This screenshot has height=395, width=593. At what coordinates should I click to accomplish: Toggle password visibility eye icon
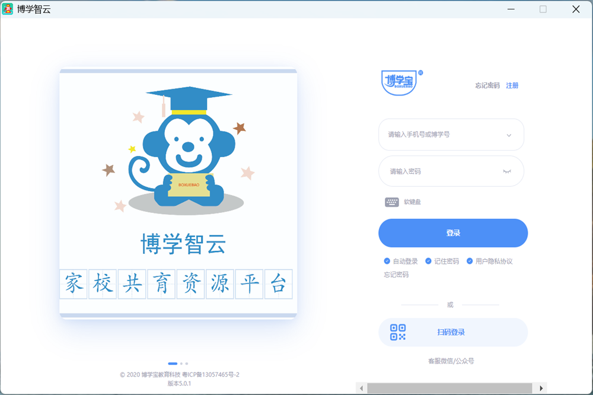507,171
